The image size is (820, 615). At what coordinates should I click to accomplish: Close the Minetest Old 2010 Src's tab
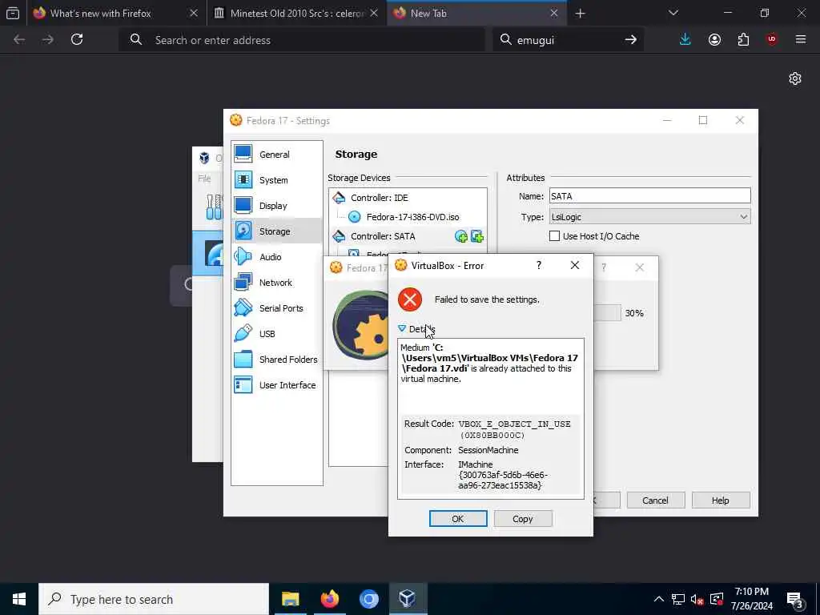click(x=374, y=14)
